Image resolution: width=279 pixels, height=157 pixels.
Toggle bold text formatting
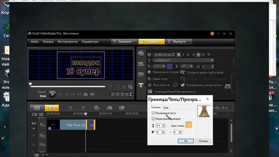[179, 55]
